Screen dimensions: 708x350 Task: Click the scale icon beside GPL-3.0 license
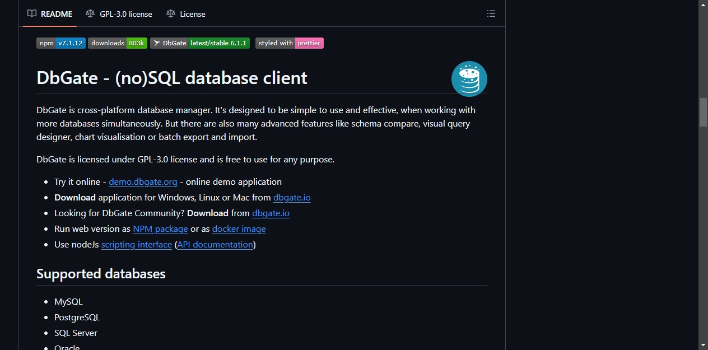pos(90,13)
